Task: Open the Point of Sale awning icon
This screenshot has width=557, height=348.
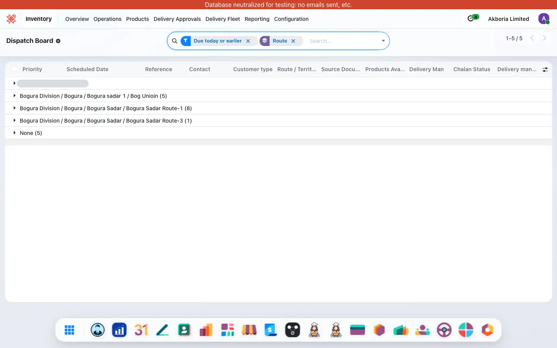Action: 249,330
